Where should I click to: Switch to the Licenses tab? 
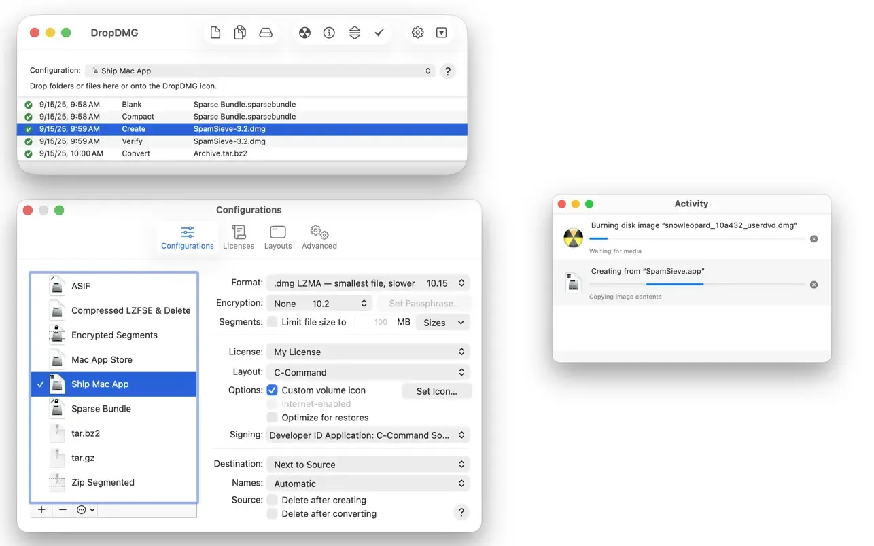tap(239, 238)
